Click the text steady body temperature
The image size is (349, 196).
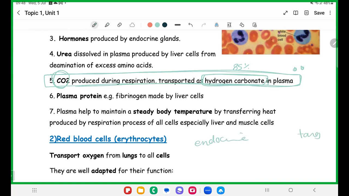pyautogui.click(x=173, y=112)
